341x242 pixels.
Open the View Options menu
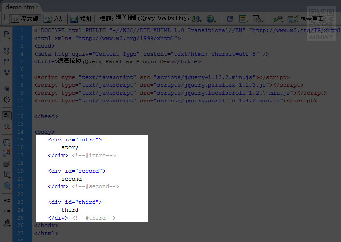(244, 19)
